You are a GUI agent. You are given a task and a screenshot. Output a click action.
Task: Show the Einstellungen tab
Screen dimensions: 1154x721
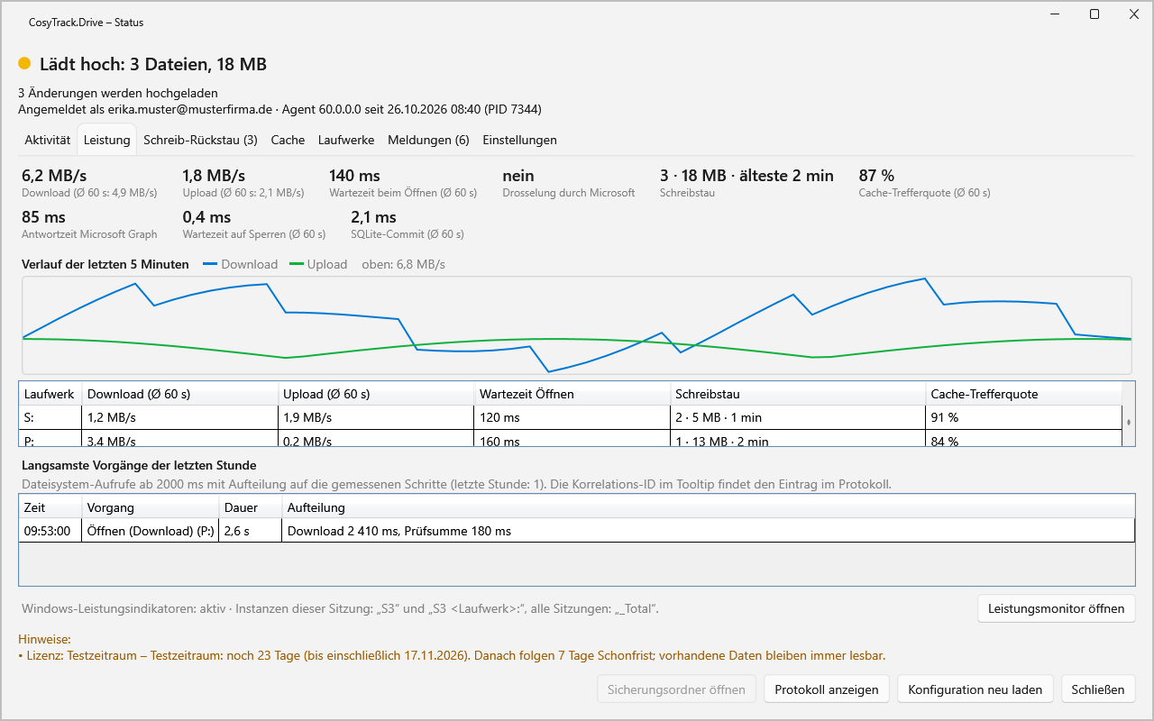pyautogui.click(x=519, y=140)
